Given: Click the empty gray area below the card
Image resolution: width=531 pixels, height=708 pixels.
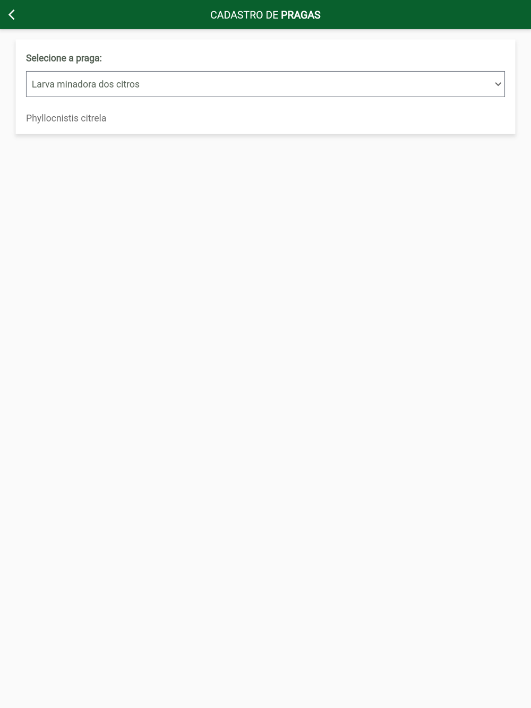Looking at the screenshot, I should tap(265, 419).
